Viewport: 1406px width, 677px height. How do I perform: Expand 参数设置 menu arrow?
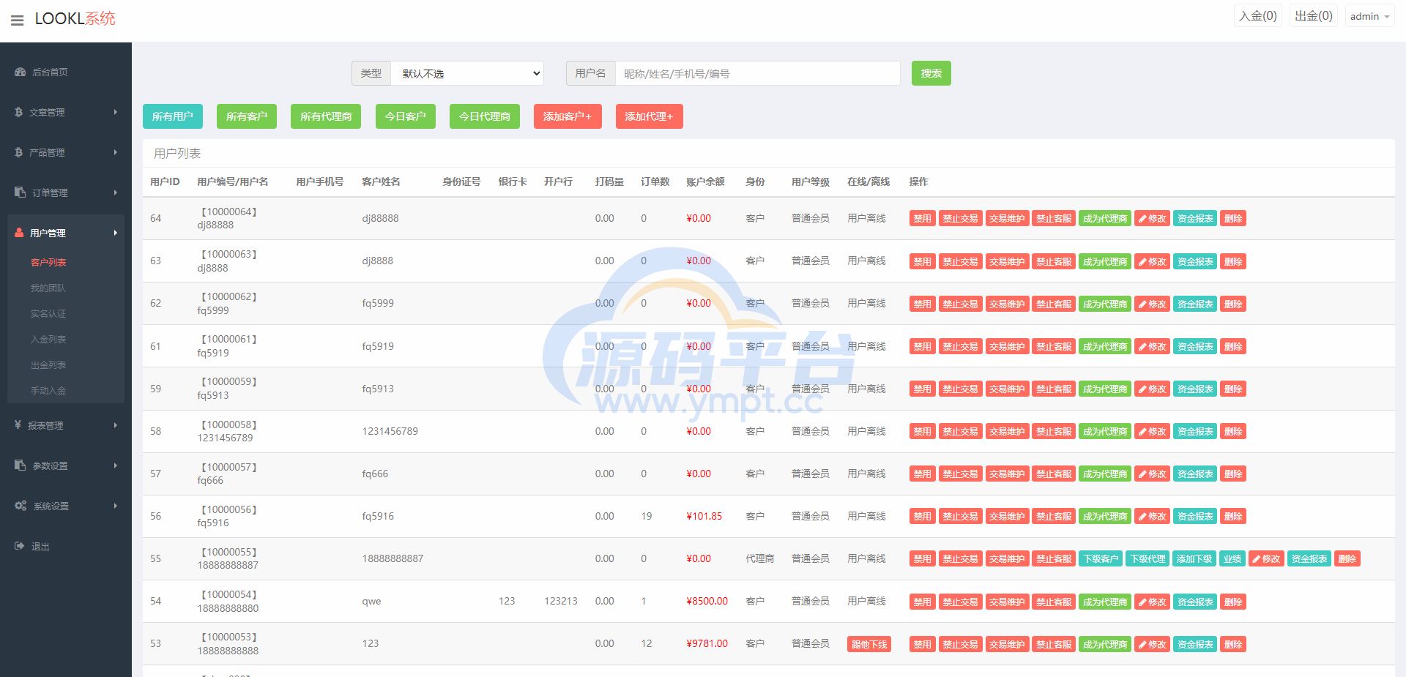[116, 465]
